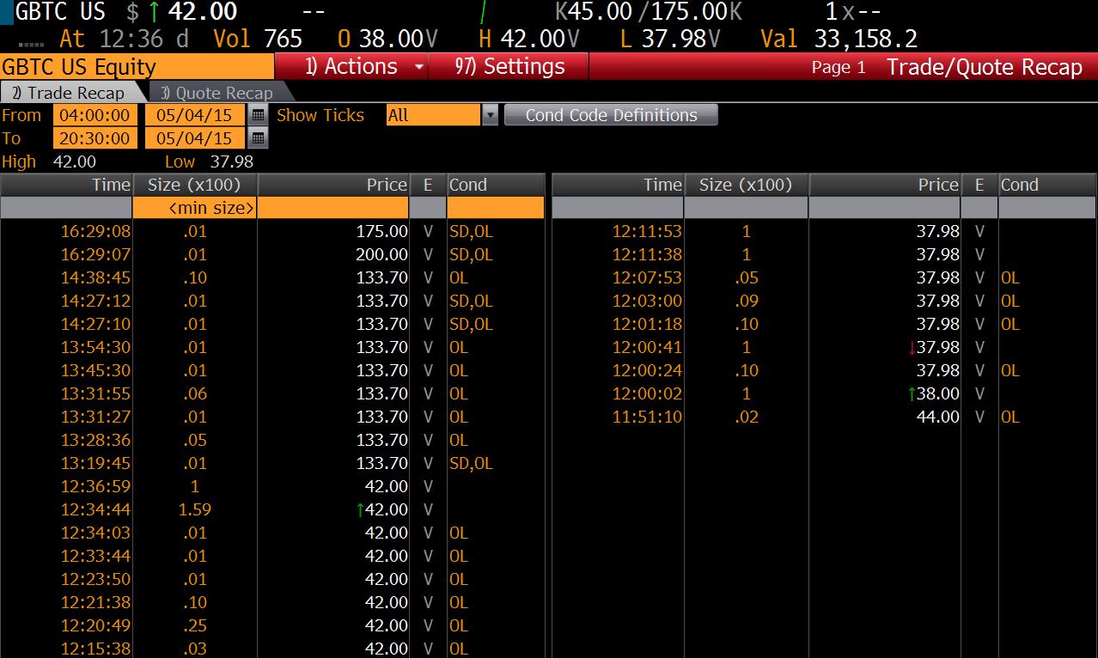This screenshot has height=658, width=1098.
Task: Click the left Size (x100) column header
Action: click(194, 185)
